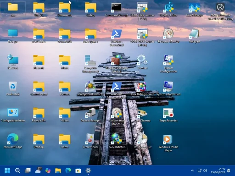Launch the Task Manager shortcut
This screenshot has width=235, height=176.
(x=194, y=9)
